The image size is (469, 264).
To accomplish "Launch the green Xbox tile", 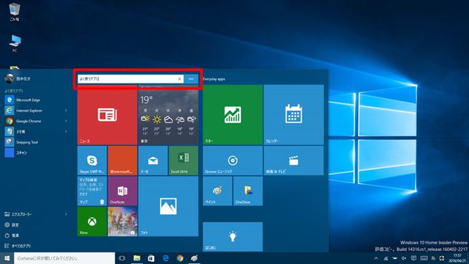I will point(92,221).
